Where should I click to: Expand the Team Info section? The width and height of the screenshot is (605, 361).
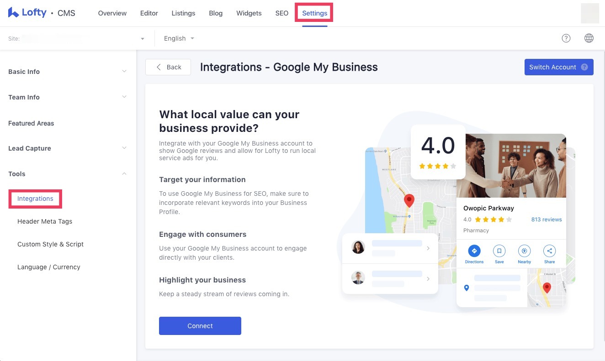[x=68, y=97]
